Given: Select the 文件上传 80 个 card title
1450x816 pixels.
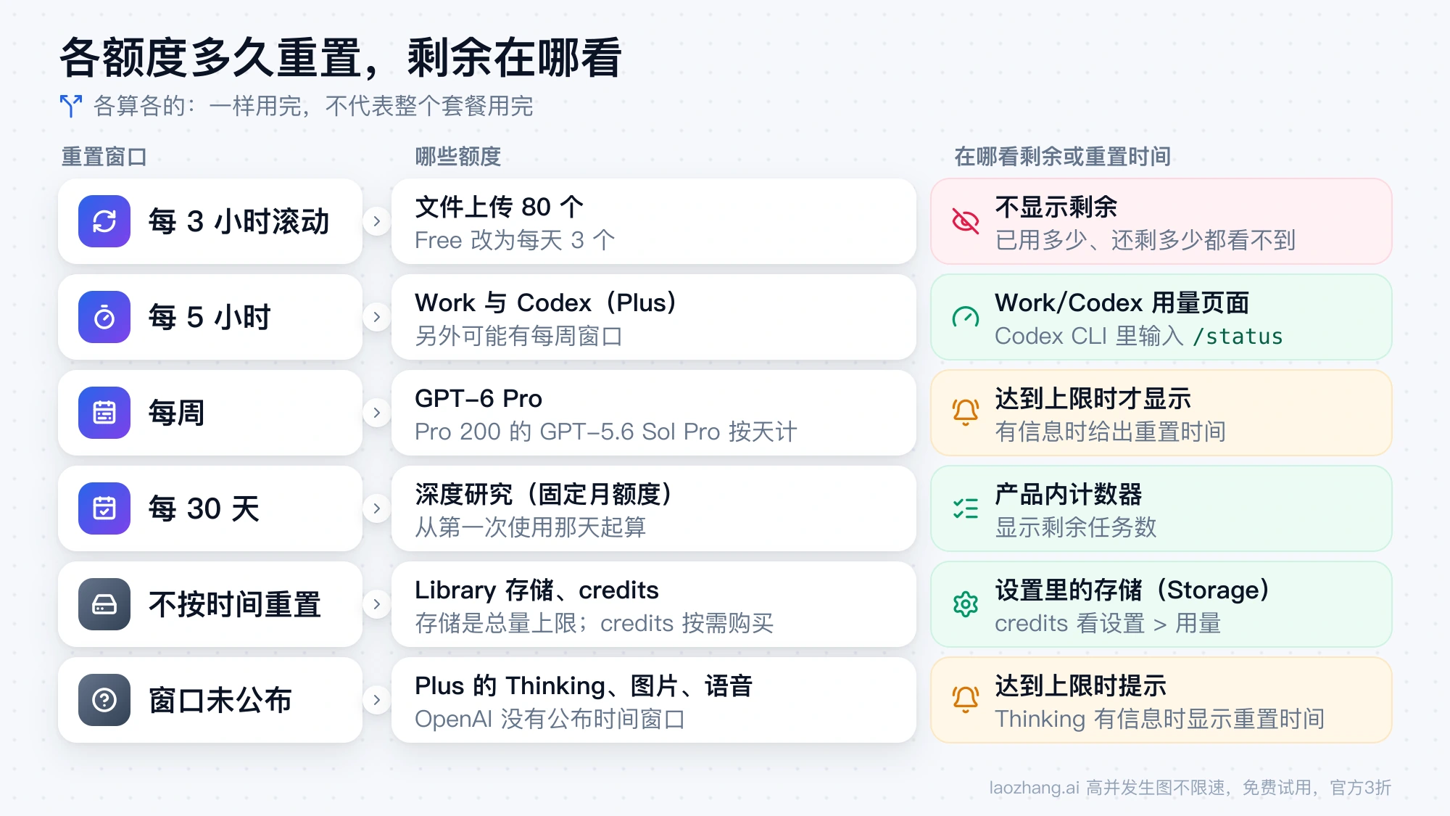Looking at the screenshot, I should coord(500,207).
